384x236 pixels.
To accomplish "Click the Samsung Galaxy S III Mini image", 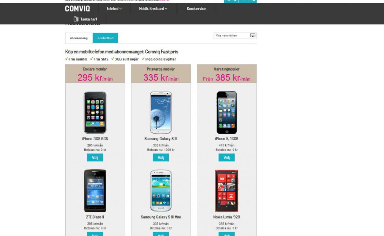I will pos(160,191).
